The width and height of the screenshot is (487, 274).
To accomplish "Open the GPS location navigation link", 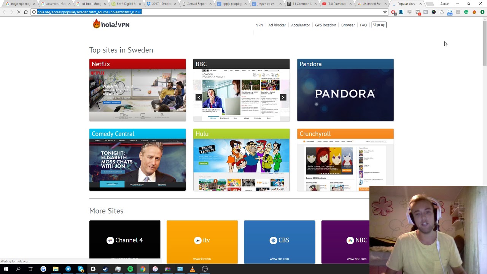I will (325, 25).
